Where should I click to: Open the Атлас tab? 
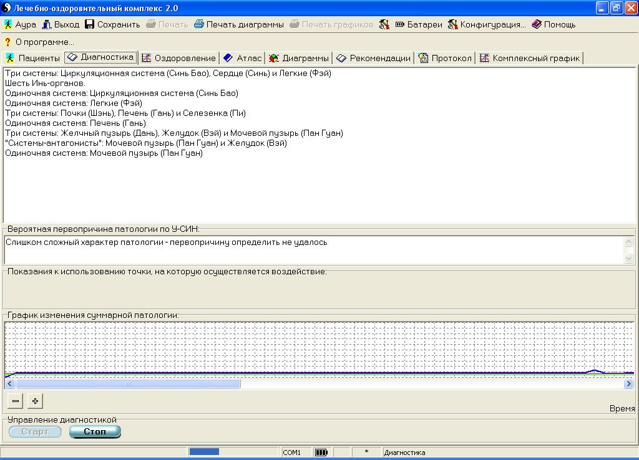(x=243, y=58)
